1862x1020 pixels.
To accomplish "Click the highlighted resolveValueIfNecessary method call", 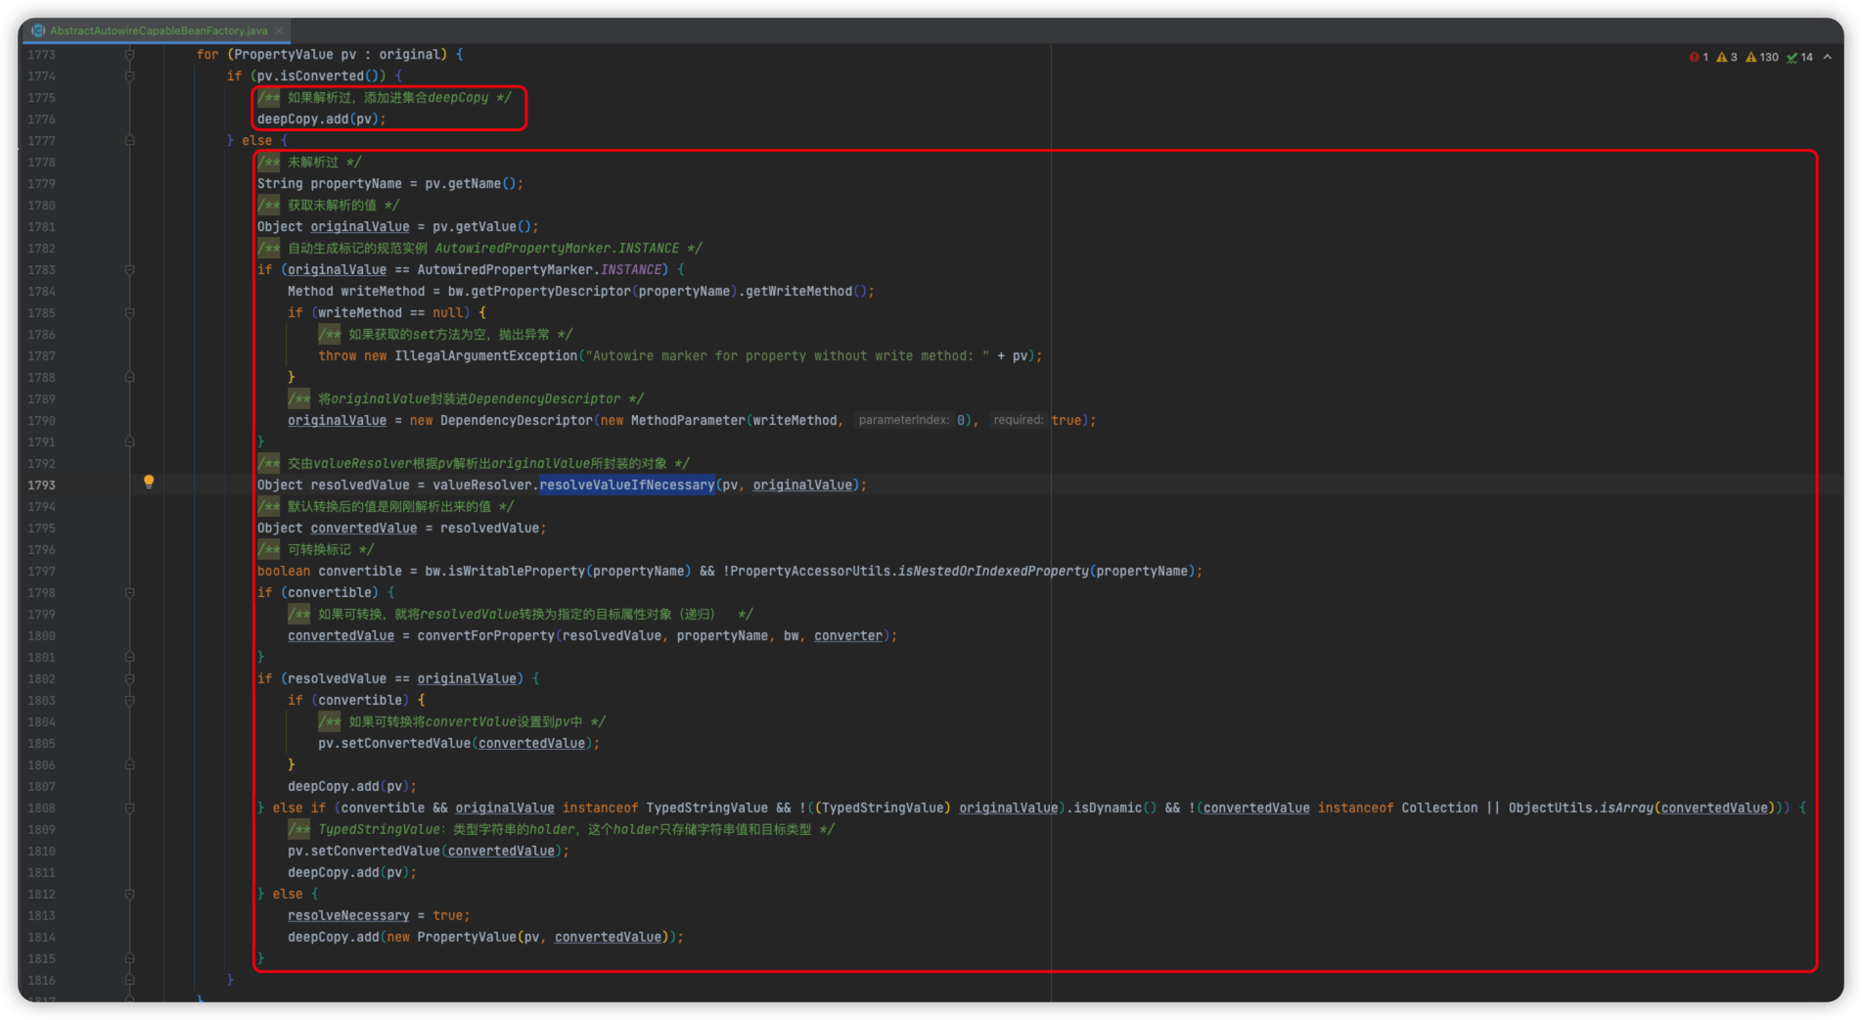I will coord(627,486).
